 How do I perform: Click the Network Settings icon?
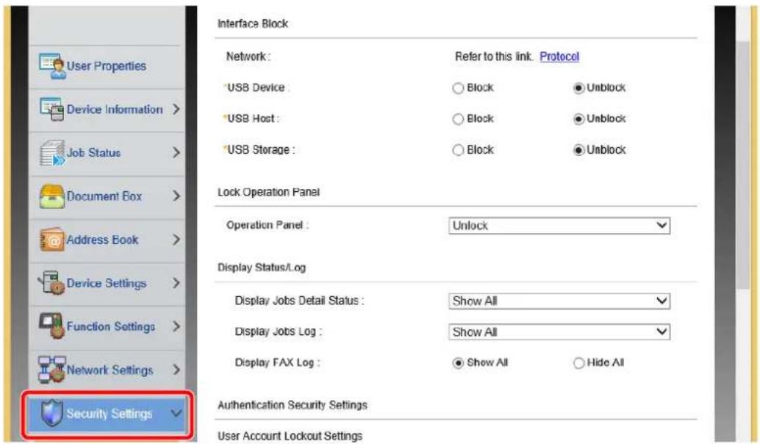[52, 369]
